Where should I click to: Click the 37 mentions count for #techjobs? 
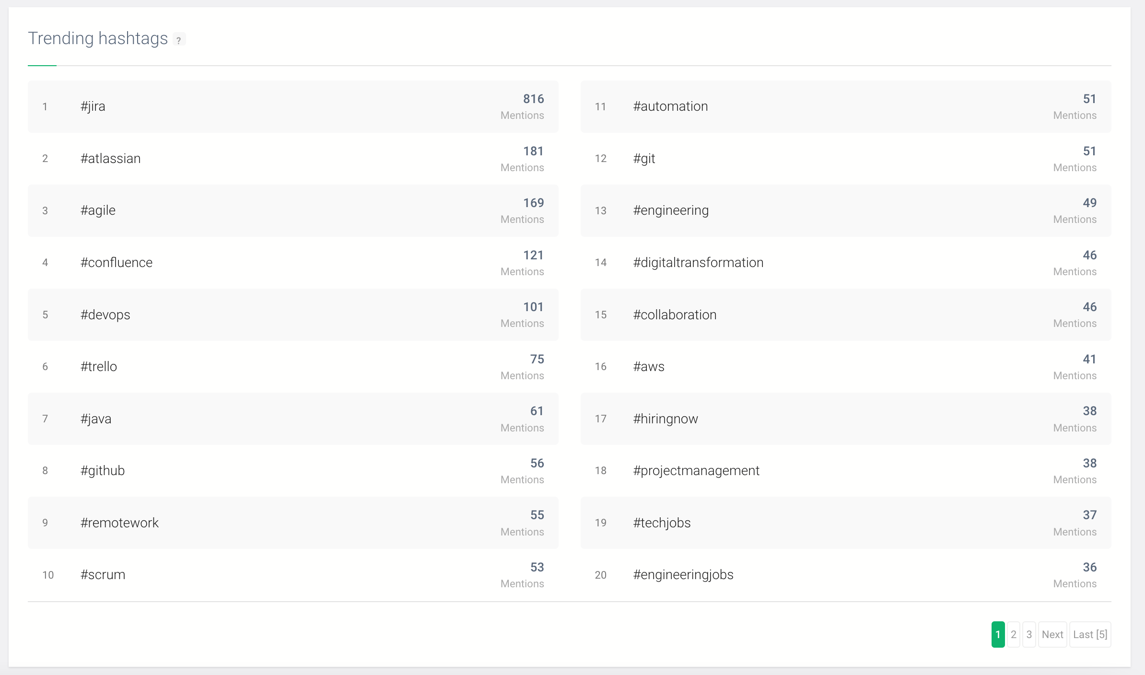[1089, 515]
